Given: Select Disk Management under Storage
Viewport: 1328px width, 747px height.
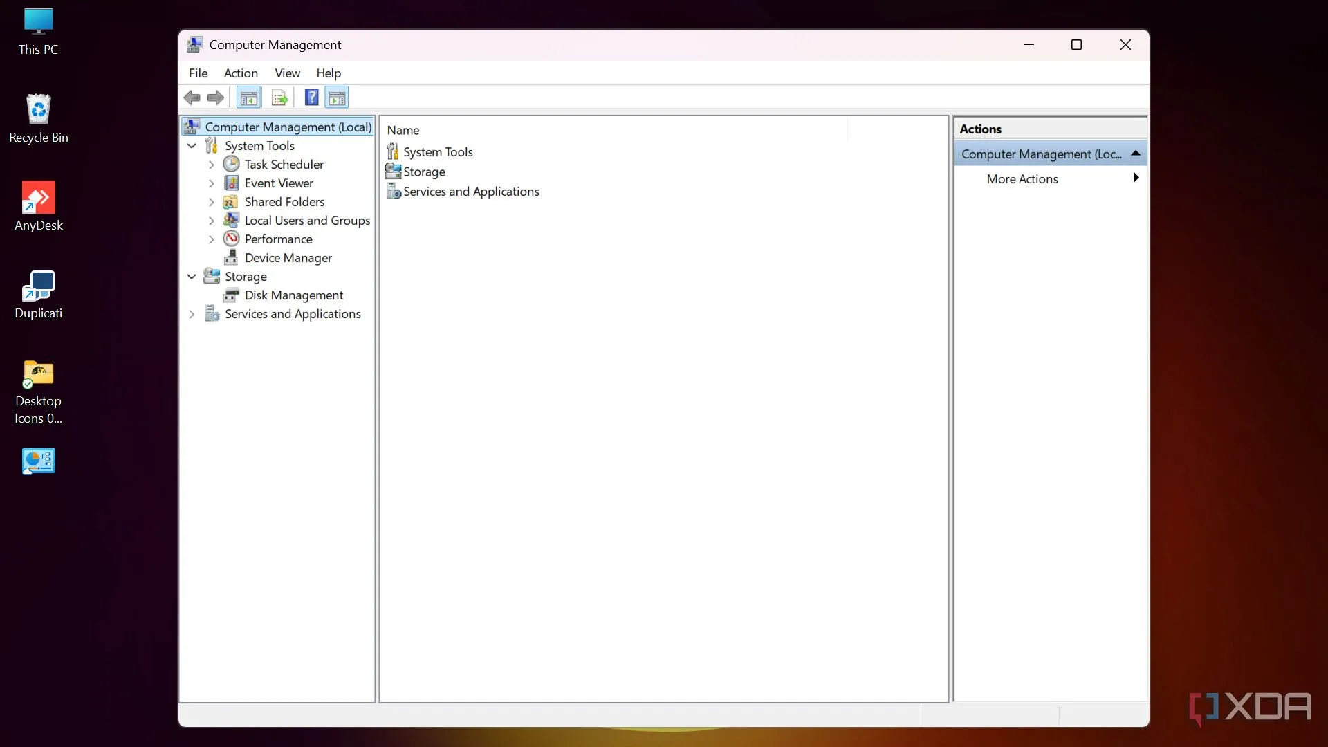Looking at the screenshot, I should (x=293, y=295).
